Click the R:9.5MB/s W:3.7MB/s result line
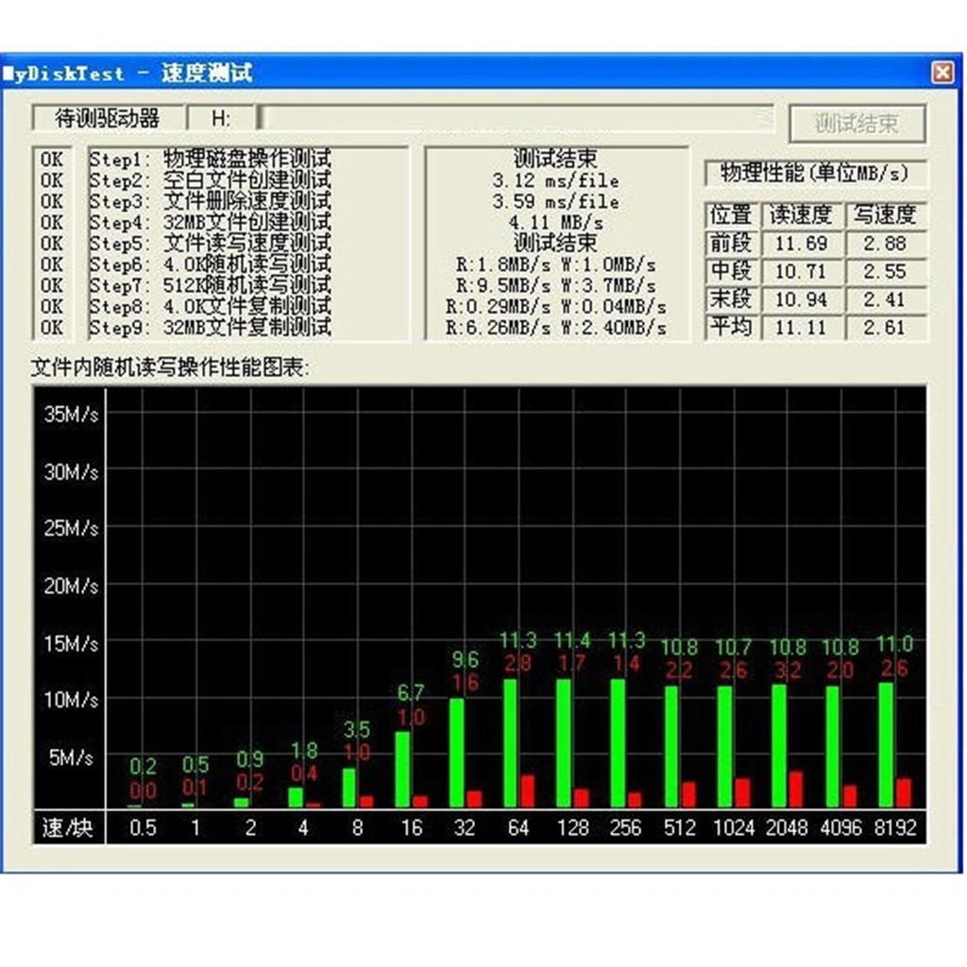This screenshot has width=967, height=967. [x=555, y=285]
